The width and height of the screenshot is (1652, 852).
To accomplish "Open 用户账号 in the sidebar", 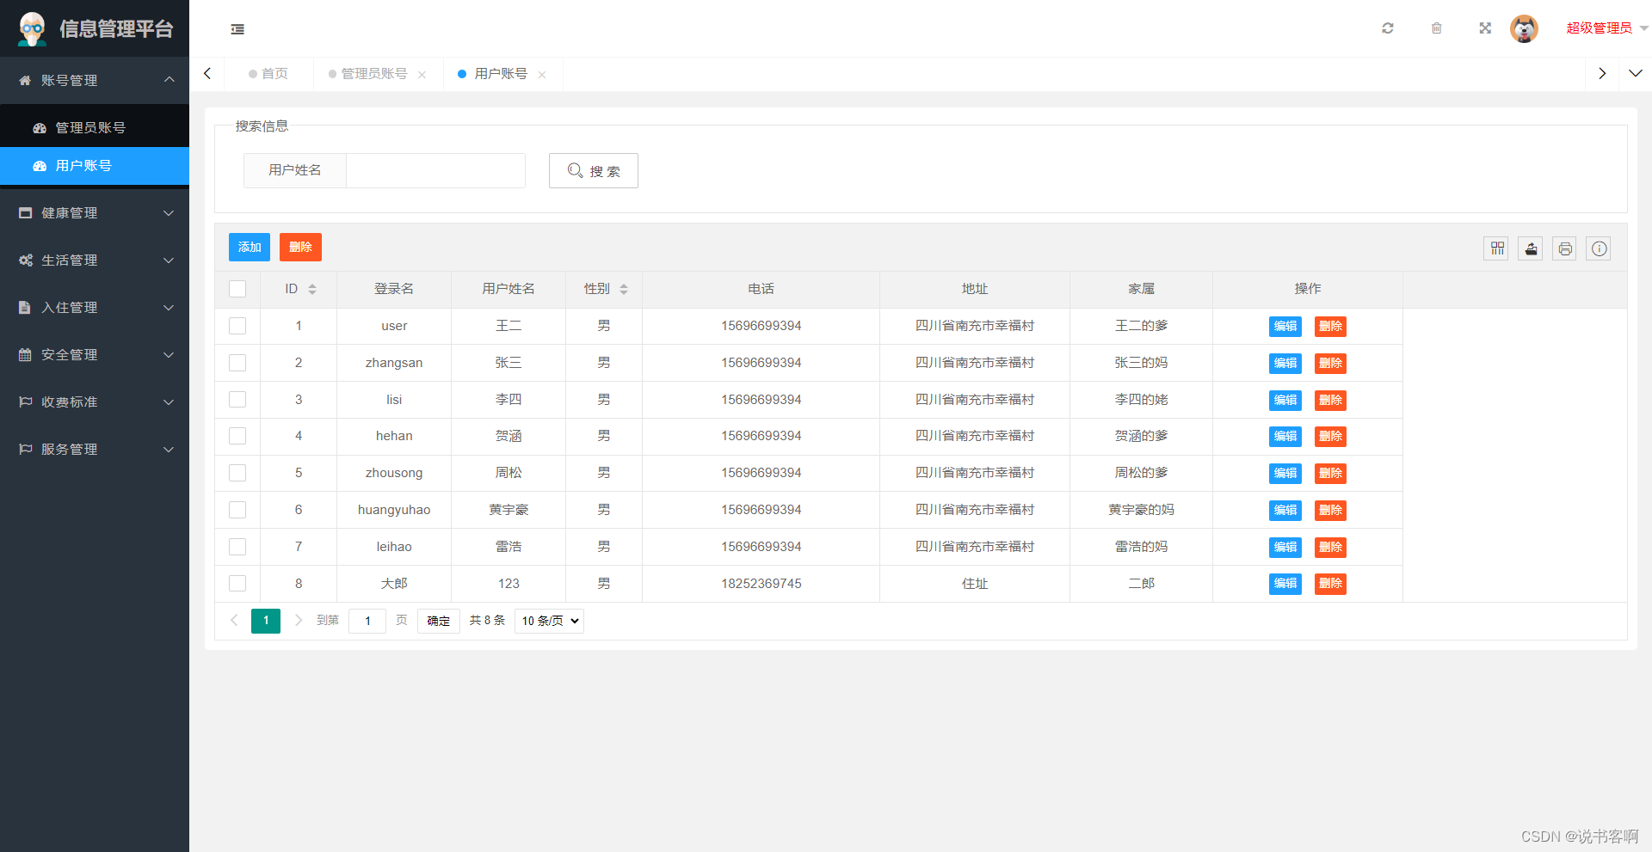I will pos(95,166).
